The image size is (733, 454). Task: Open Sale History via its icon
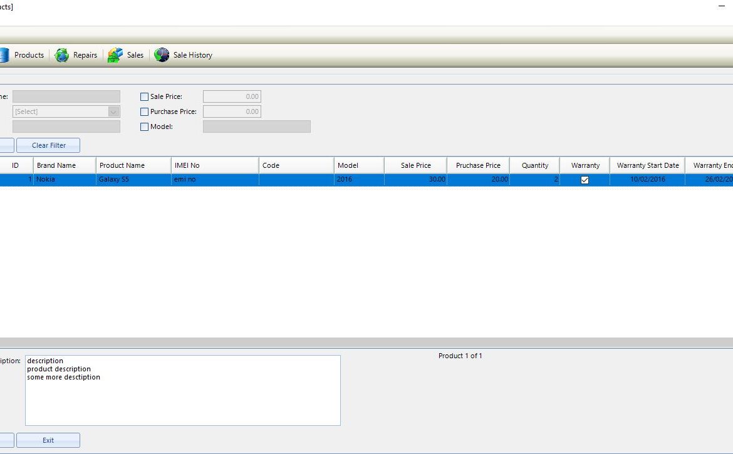[x=162, y=55]
